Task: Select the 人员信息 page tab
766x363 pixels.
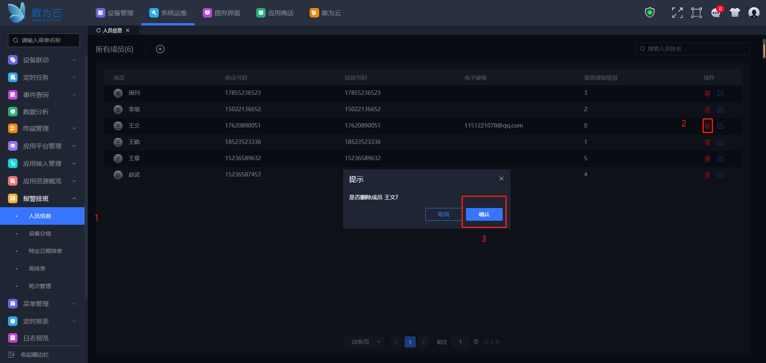Action: (112, 30)
